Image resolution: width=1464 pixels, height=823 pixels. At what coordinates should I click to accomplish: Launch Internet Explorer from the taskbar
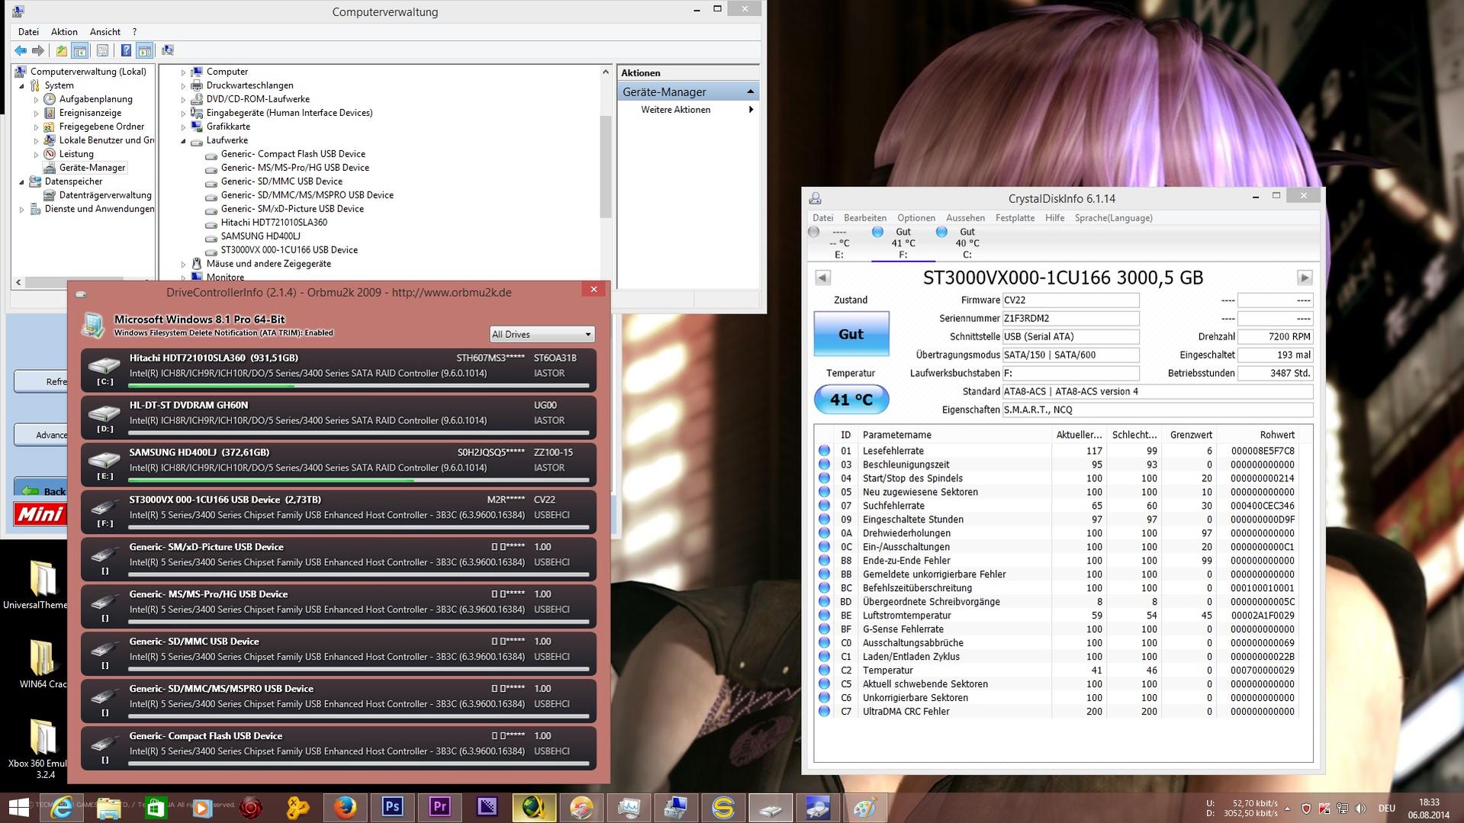point(61,807)
